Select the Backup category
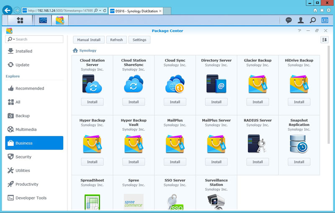The height and width of the screenshot is (213, 335). point(34,115)
